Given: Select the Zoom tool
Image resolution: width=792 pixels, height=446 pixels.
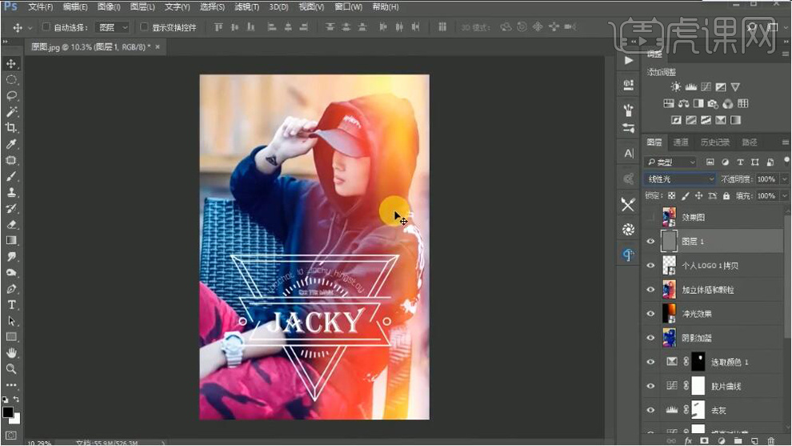Looking at the screenshot, I should pyautogui.click(x=11, y=368).
